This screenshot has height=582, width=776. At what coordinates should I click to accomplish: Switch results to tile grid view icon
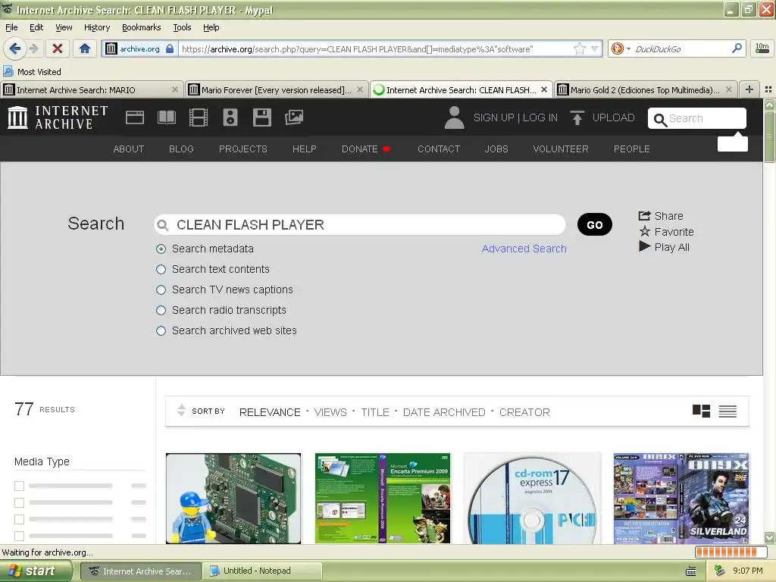click(x=701, y=411)
